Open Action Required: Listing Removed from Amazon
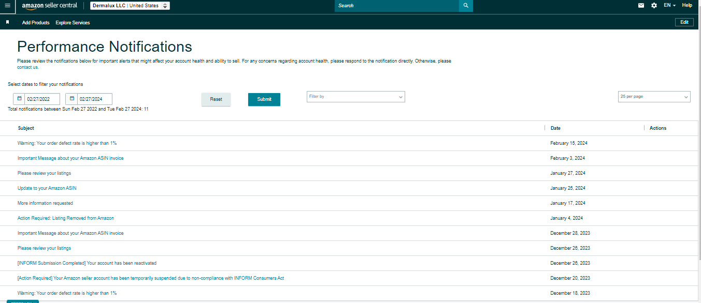701x303 pixels. (66, 218)
